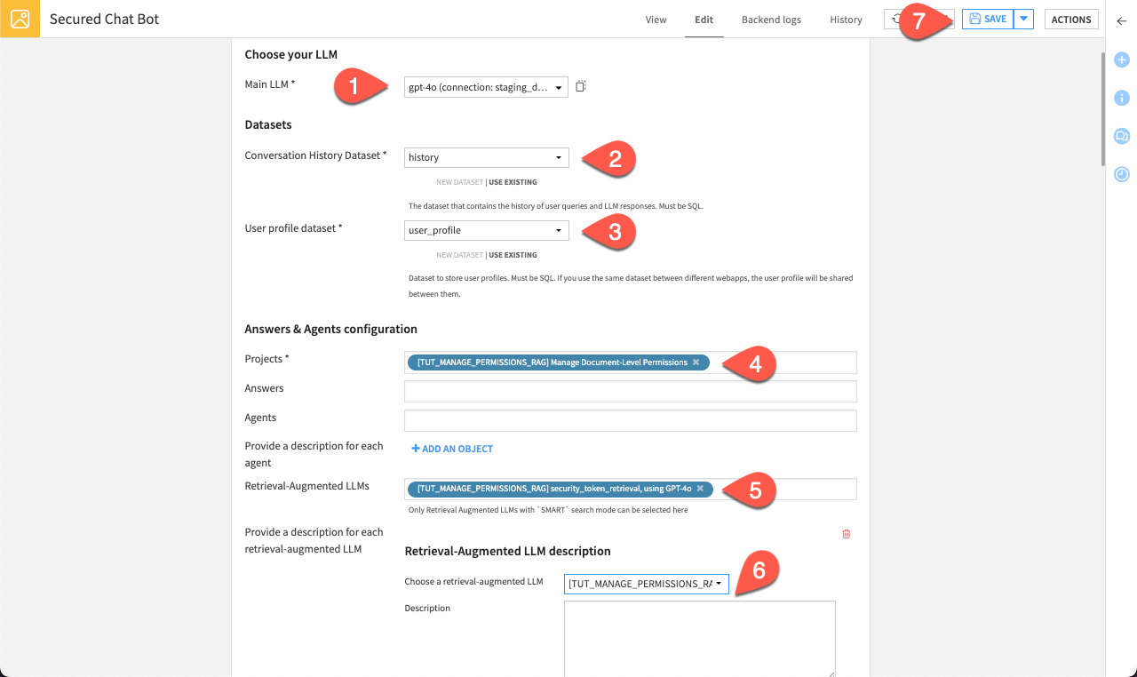Remove the security_token_retrieval LLM tag
The width and height of the screenshot is (1137, 677).
coord(700,488)
